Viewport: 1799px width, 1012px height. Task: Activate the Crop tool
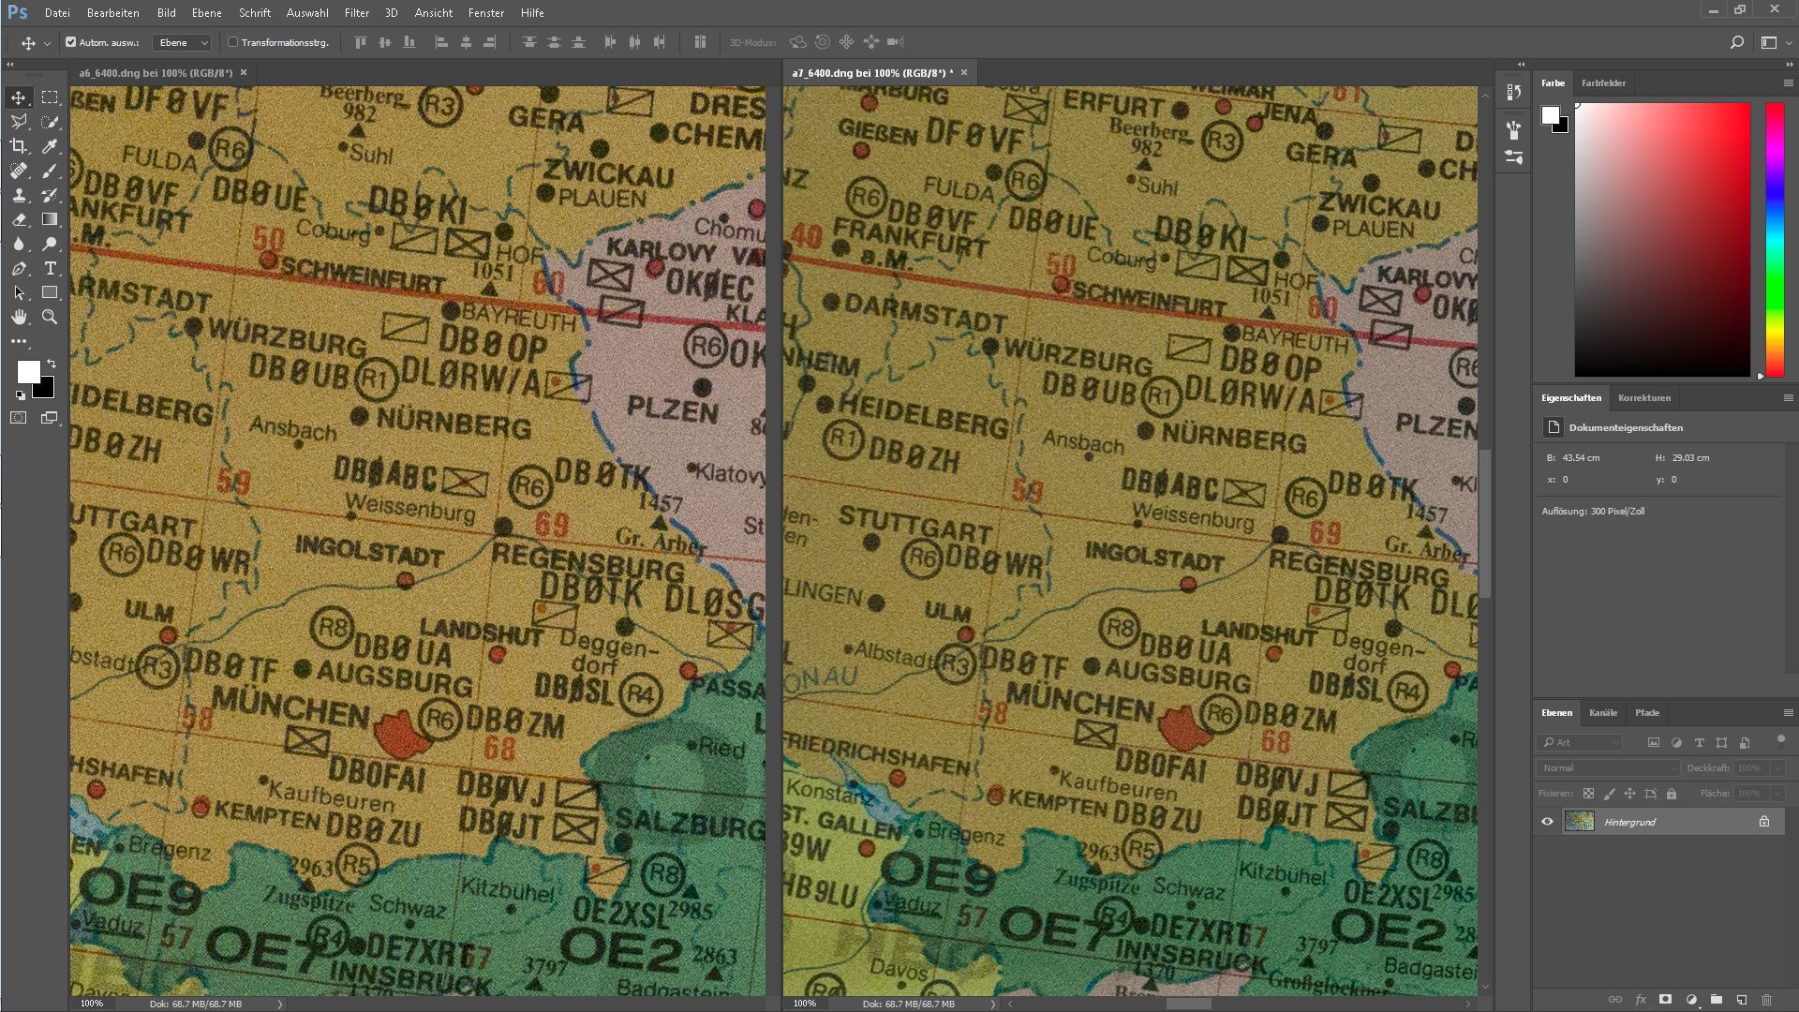point(19,146)
